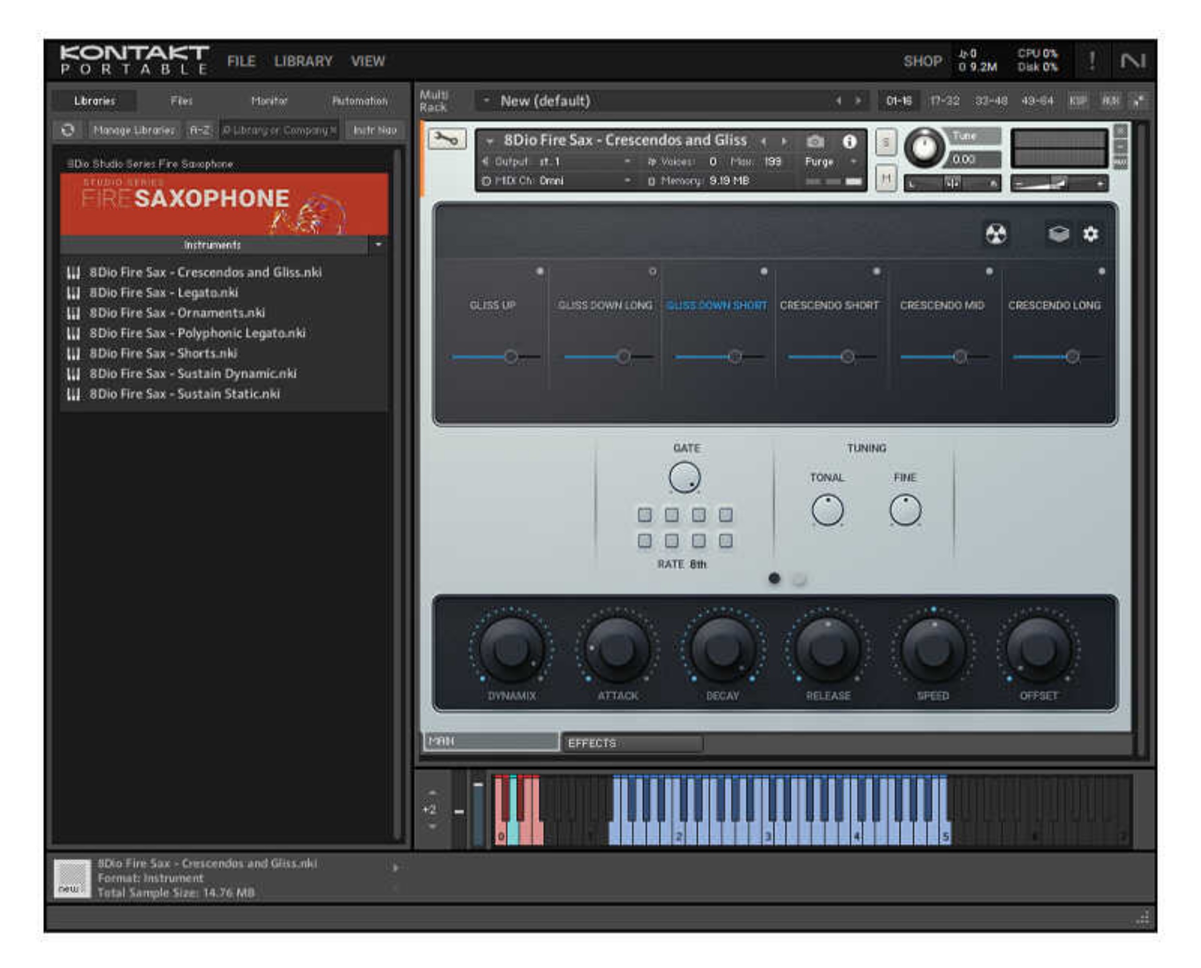Open the VIEW menu
Viewport: 1201px width, 968px height.
point(368,61)
